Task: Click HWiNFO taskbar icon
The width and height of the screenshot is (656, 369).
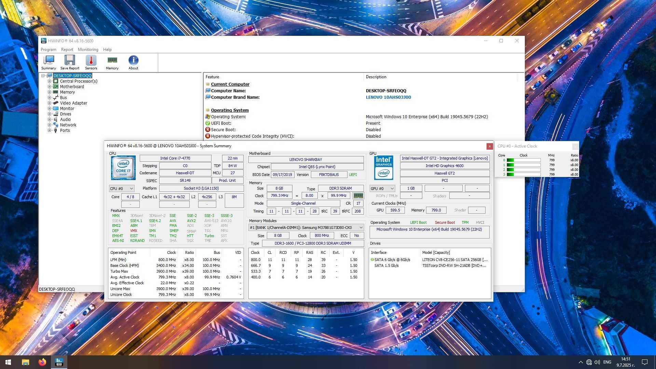Action: 59,362
